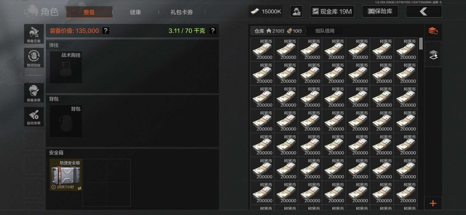Click the 自动涂装 auto paint icon

tap(34, 116)
